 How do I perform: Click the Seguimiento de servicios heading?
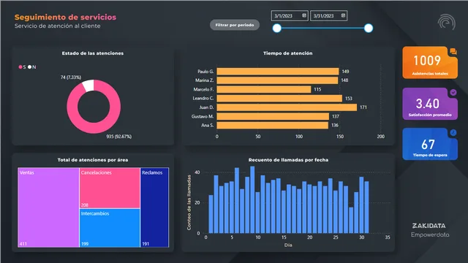pos(65,18)
